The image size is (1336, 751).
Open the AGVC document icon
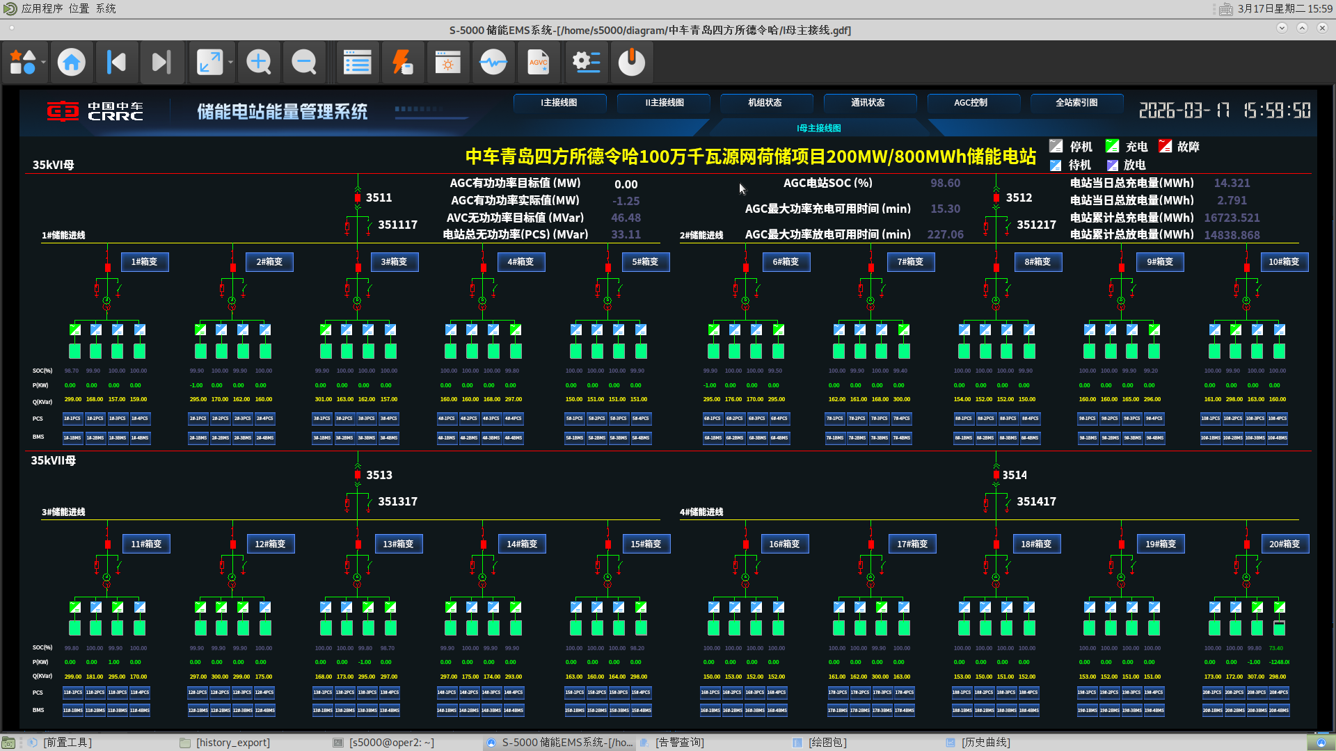click(538, 63)
